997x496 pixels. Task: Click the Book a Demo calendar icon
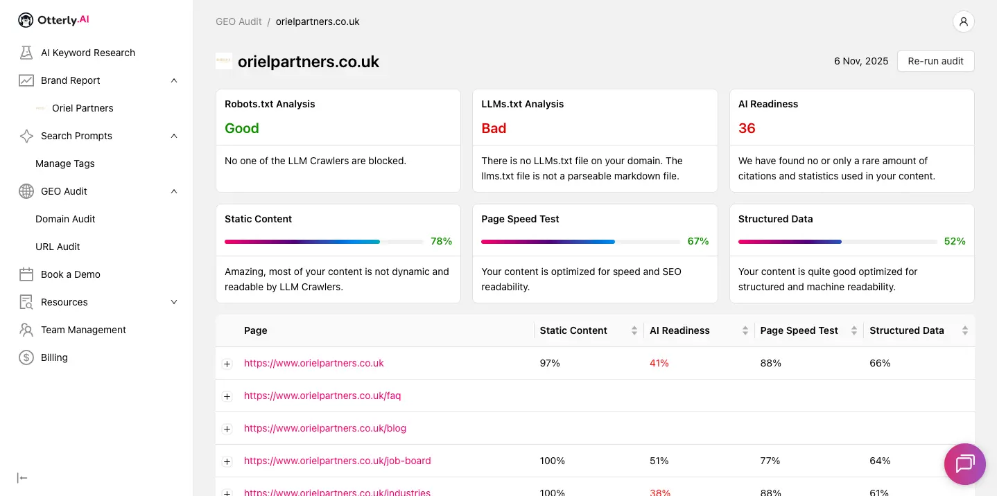pos(26,274)
